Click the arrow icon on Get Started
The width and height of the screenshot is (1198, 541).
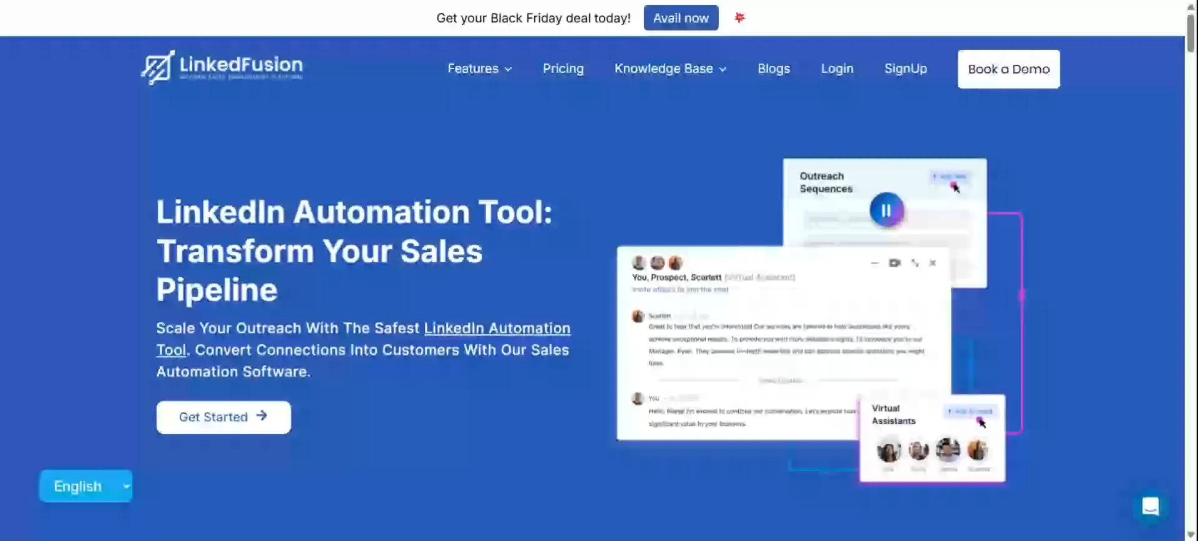[262, 416]
